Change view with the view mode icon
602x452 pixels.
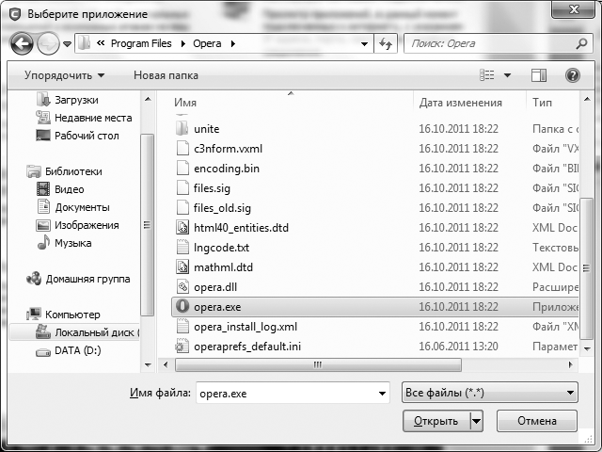click(487, 75)
